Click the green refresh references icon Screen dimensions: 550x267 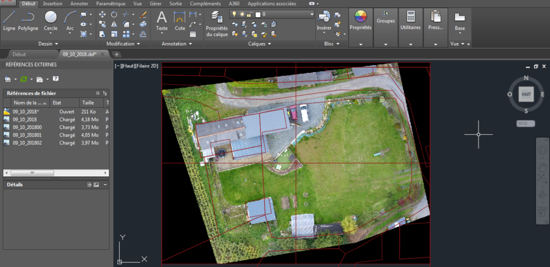[24, 80]
